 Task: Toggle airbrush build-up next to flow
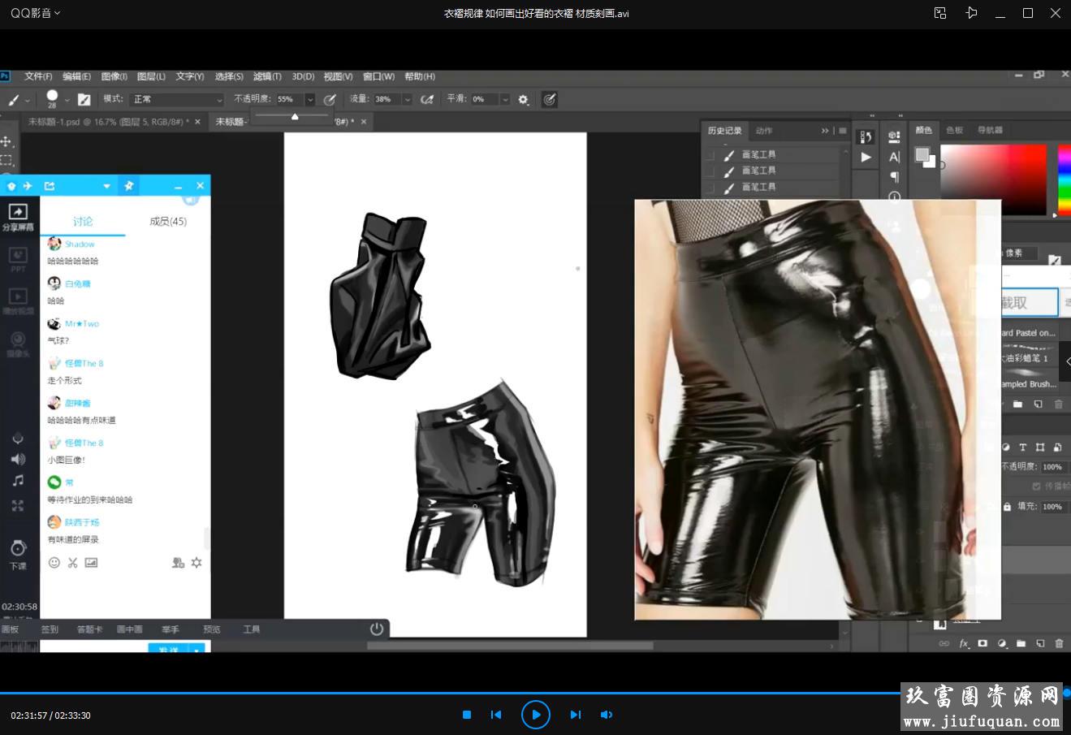click(425, 99)
